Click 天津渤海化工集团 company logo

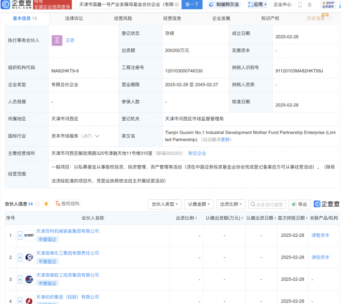pos(29,257)
